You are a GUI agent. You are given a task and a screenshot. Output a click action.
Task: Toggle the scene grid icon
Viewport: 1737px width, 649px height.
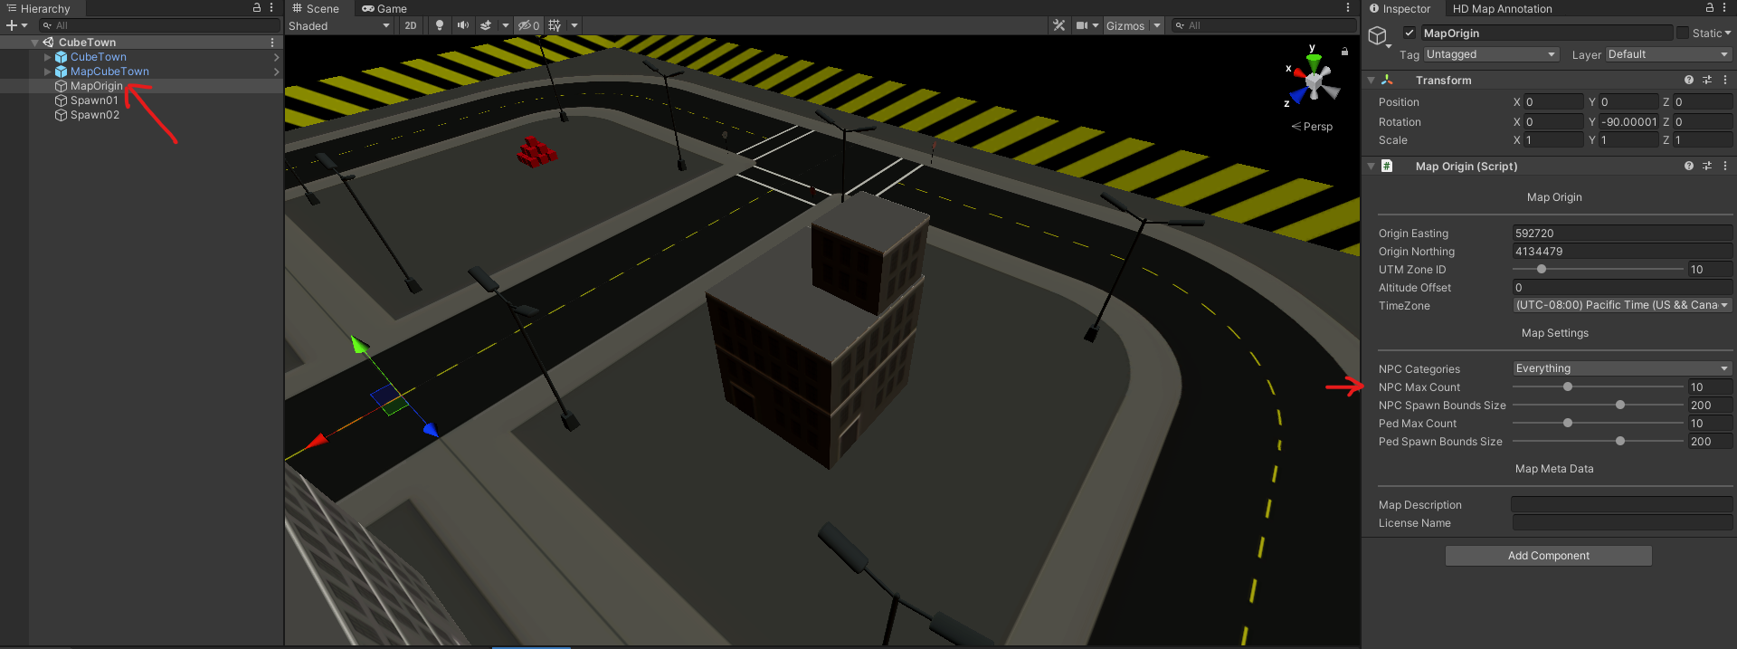(555, 25)
